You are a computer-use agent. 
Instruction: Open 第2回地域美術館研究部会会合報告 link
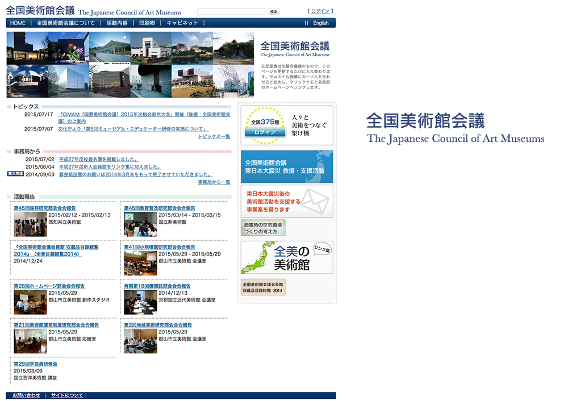[x=158, y=325]
